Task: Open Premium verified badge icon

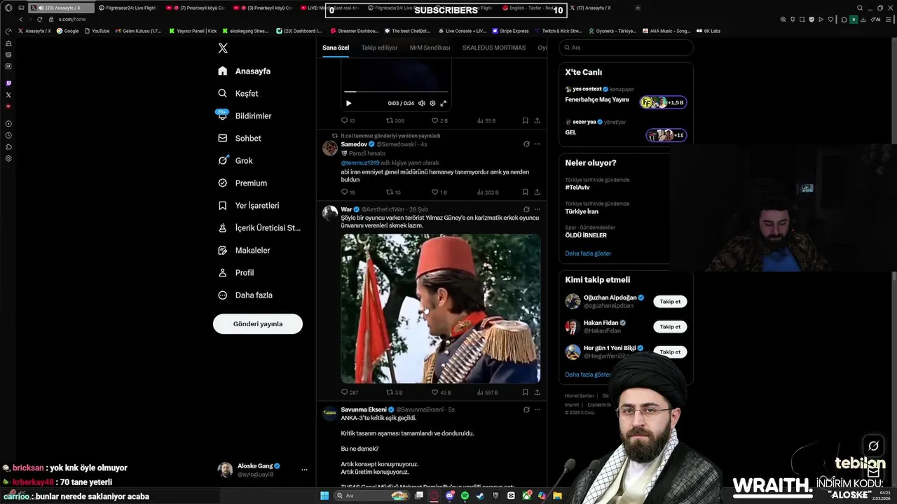Action: 223,183
